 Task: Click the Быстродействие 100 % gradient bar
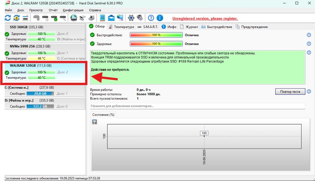pos(156,35)
